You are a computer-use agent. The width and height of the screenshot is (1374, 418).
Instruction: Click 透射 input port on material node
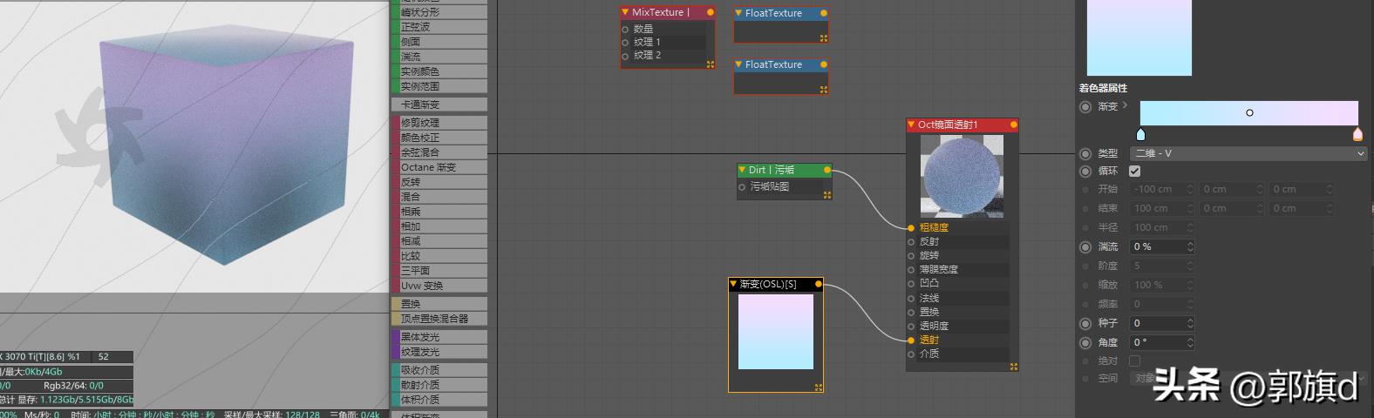[x=911, y=340]
